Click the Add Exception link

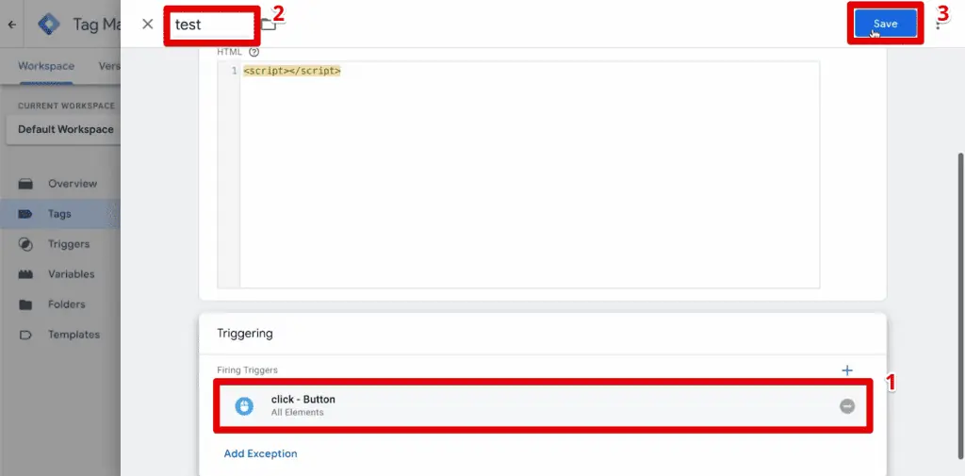(260, 453)
